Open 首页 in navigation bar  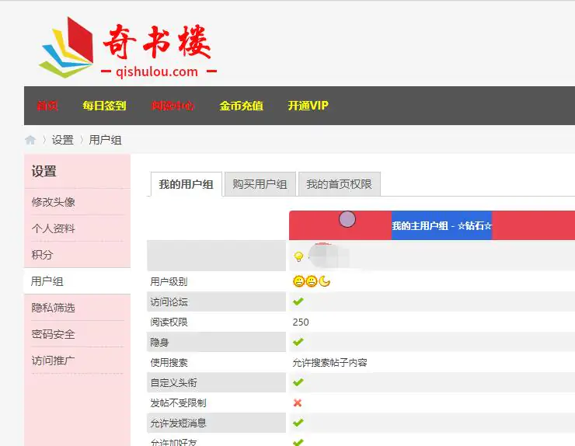[x=47, y=106]
